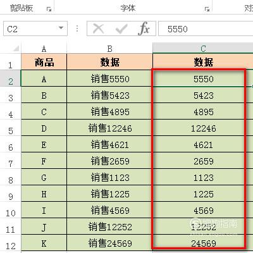Image resolution: width=253 pixels, height=253 pixels.
Task: Click the 数据 header in column C
Action: point(203,62)
